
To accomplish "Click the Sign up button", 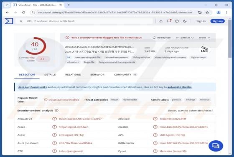I will (217, 21).
